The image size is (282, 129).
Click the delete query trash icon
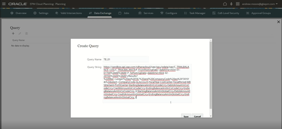coord(27,34)
